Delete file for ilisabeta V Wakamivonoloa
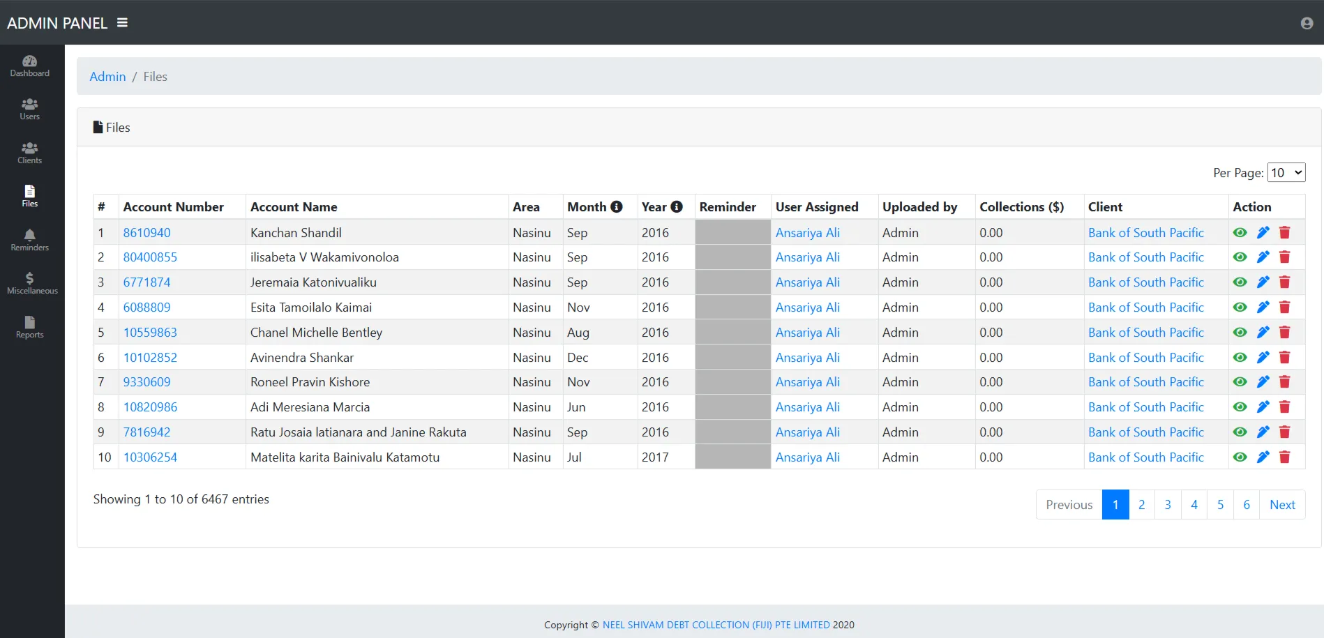The width and height of the screenshot is (1324, 638). click(x=1285, y=257)
